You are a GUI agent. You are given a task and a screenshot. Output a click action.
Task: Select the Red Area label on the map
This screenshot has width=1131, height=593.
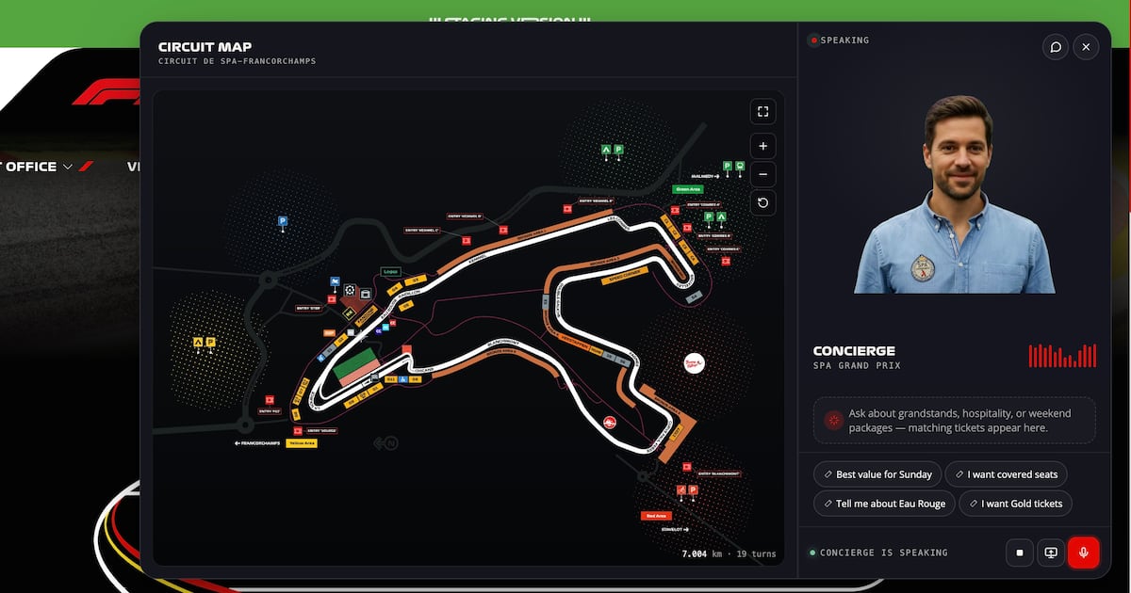[x=655, y=516]
